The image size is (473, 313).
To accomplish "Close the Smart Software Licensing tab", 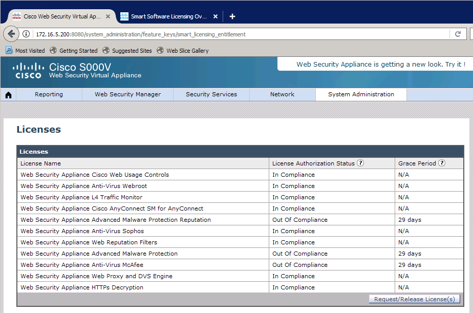I will (216, 16).
